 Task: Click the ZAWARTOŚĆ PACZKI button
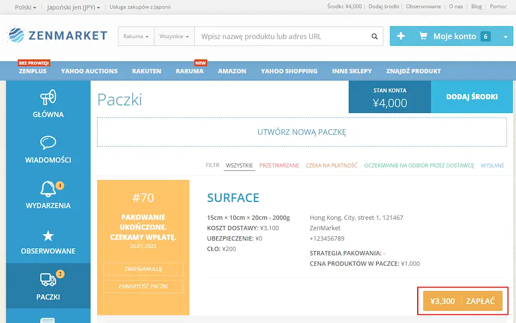pos(143,286)
